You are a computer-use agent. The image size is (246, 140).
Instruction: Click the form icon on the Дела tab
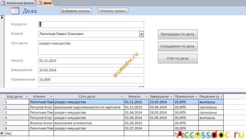pos(40,3)
